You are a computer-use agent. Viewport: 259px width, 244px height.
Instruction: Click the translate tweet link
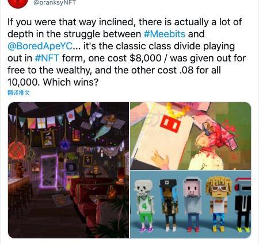(x=18, y=93)
